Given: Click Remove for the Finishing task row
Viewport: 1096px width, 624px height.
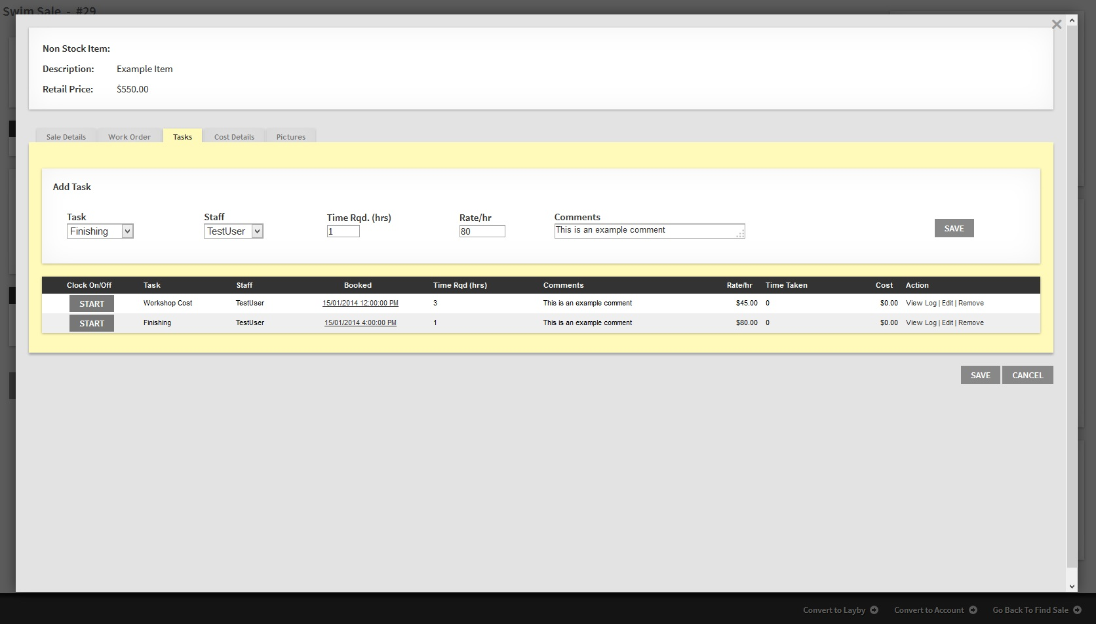Looking at the screenshot, I should pyautogui.click(x=971, y=322).
